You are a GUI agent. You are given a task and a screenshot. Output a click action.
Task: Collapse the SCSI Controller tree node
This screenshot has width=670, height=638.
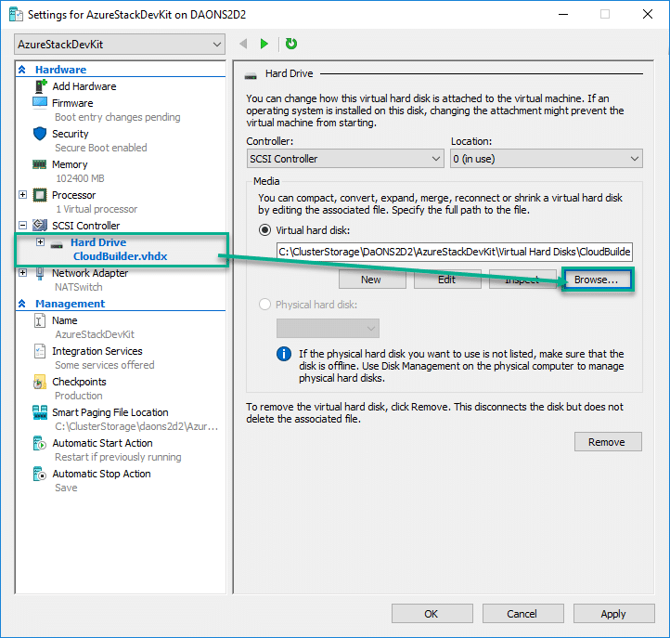coord(23,226)
